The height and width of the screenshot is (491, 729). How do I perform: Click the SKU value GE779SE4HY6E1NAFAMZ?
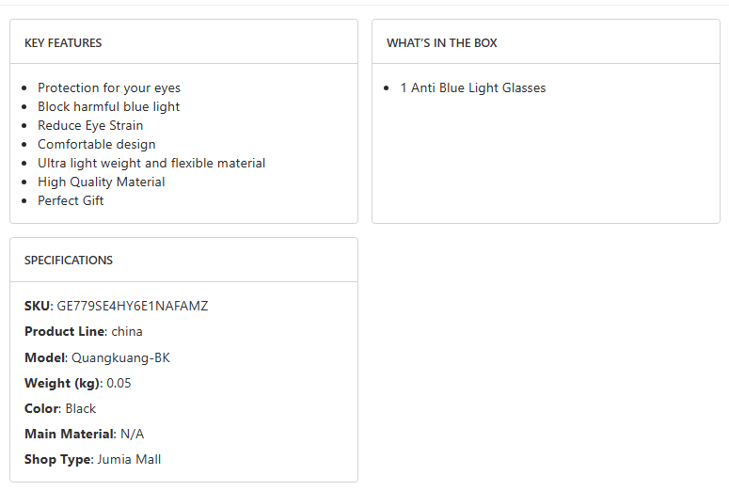click(133, 306)
